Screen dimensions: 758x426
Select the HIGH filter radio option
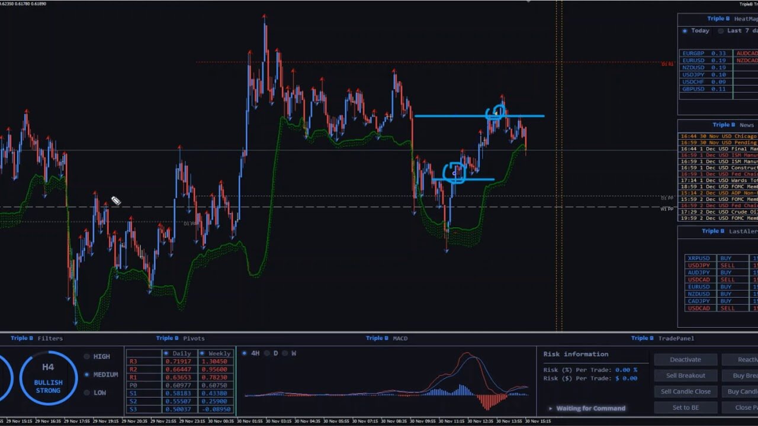coord(87,357)
